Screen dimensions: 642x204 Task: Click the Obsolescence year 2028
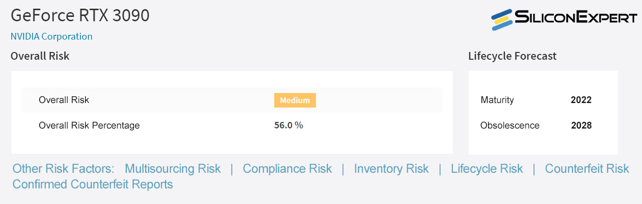[x=581, y=125]
